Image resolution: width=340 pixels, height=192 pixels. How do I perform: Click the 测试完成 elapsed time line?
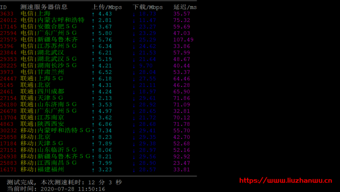(64, 182)
